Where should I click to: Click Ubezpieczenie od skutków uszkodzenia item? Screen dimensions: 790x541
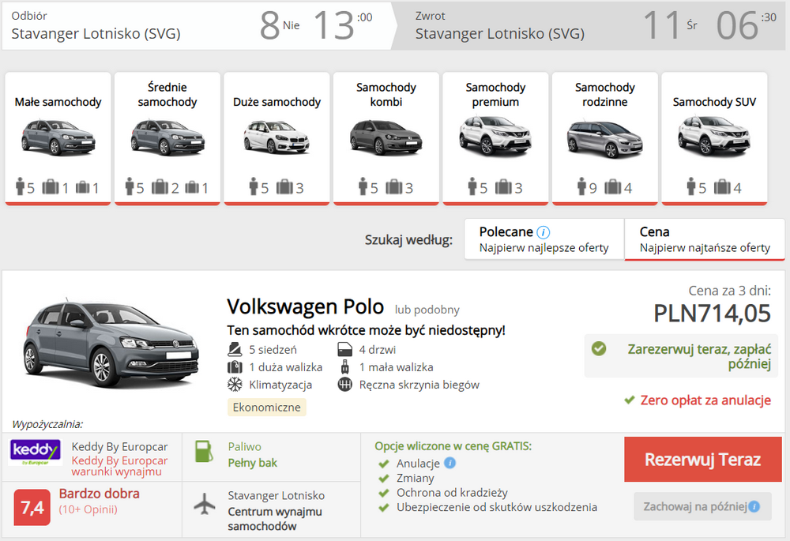point(497,507)
